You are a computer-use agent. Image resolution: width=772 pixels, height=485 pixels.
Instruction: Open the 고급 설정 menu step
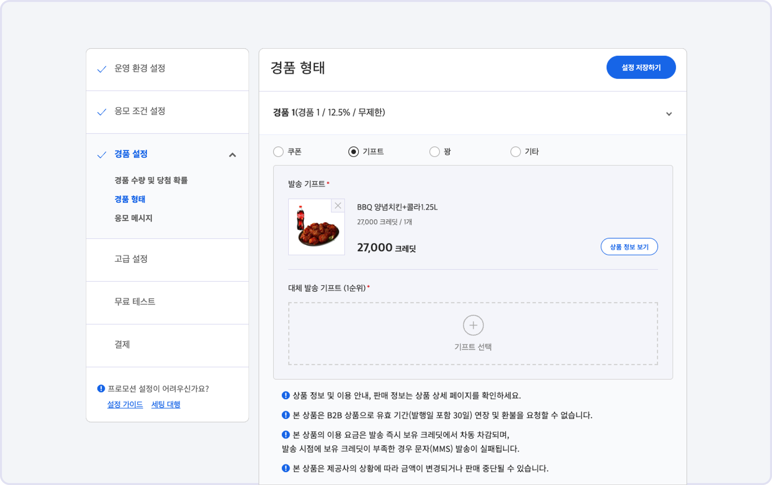131,259
